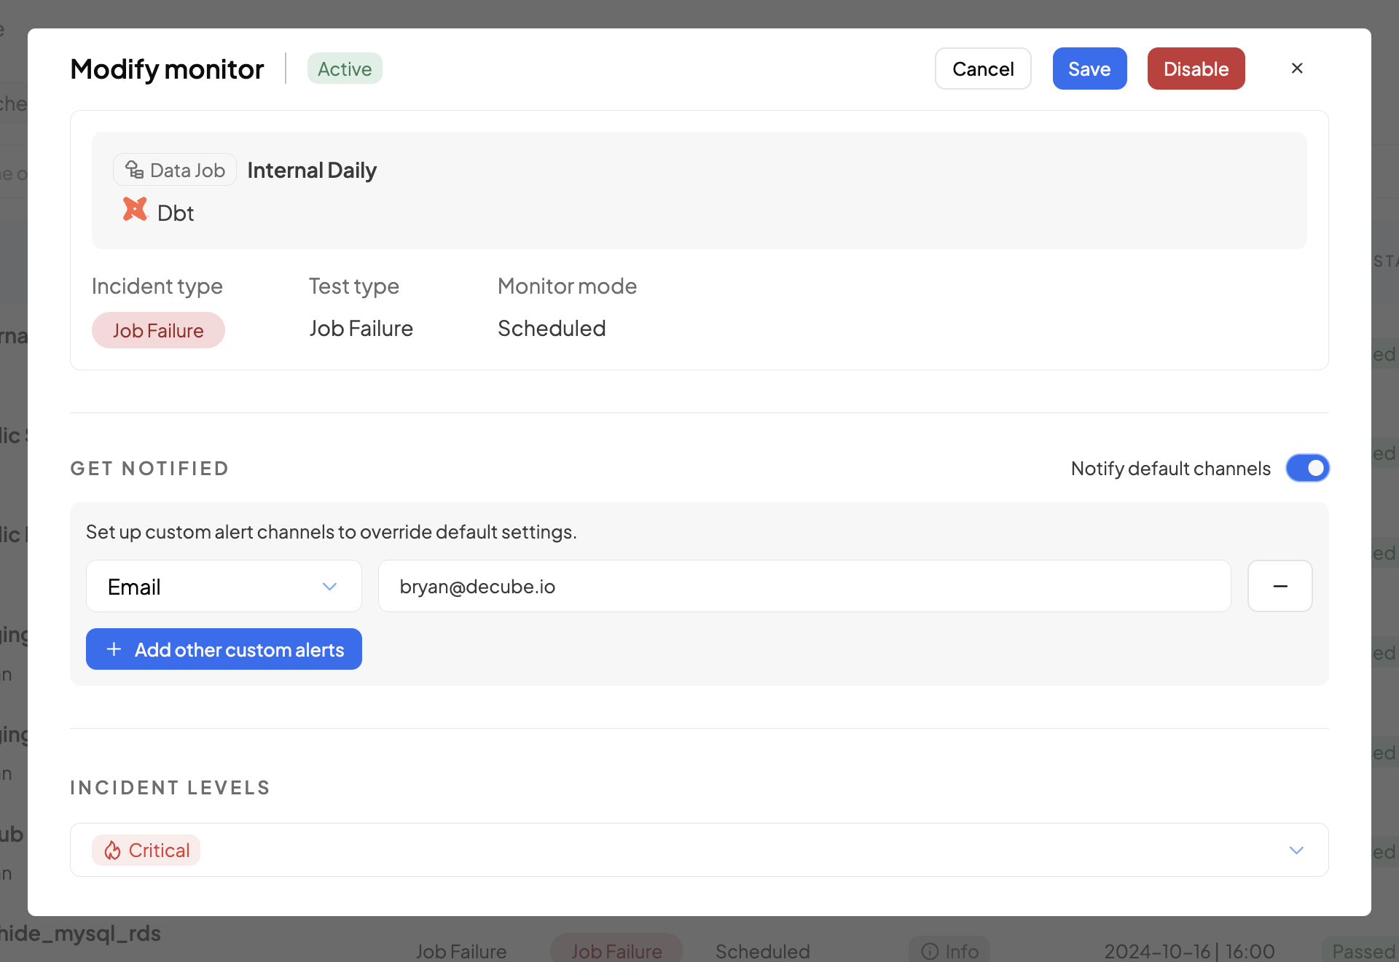
Task: Click the Critical flame icon
Action: [112, 850]
